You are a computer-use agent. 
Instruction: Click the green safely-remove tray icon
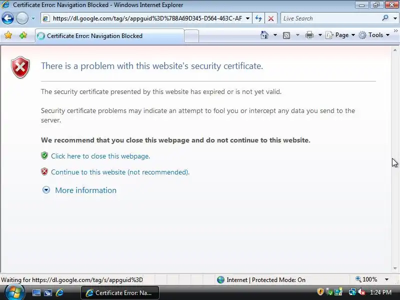(329, 292)
